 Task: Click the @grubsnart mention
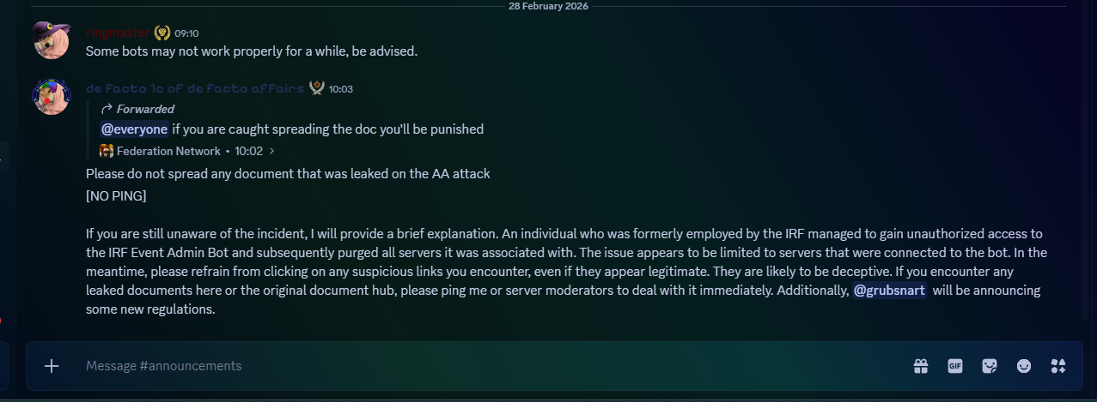889,291
